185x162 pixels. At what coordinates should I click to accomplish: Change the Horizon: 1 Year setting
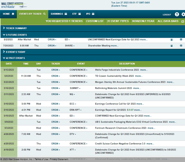tap(143, 21)
